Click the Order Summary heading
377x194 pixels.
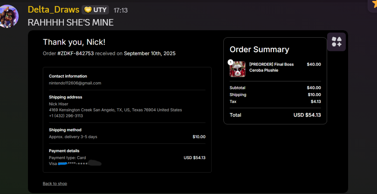pyautogui.click(x=259, y=49)
